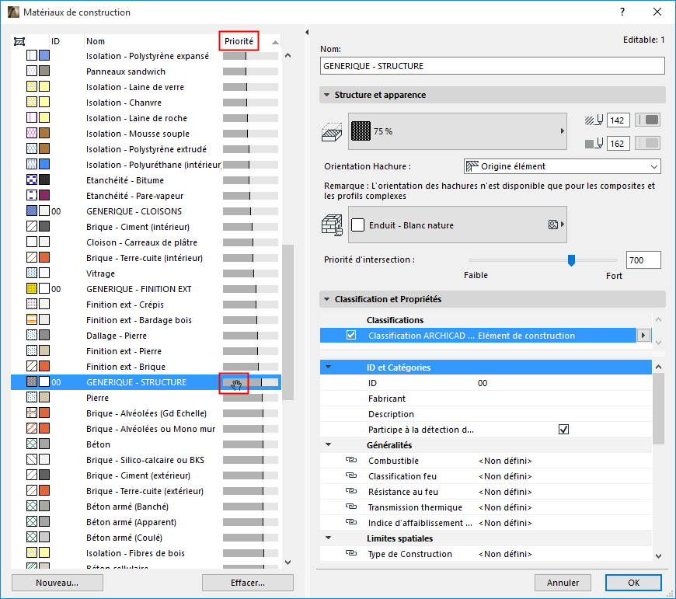Screen dimensions: 676x599
Task: Click the help question mark button
Action: [x=622, y=12]
